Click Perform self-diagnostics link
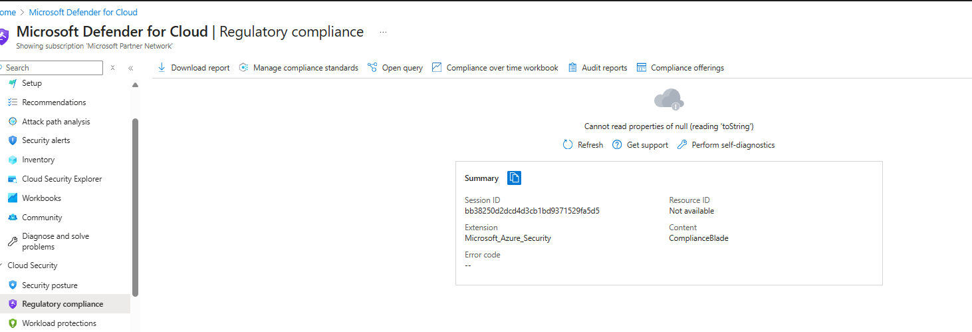The height and width of the screenshot is (332, 972). [x=726, y=144]
